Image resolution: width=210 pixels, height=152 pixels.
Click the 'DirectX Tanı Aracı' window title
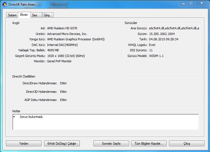coord(22,5)
